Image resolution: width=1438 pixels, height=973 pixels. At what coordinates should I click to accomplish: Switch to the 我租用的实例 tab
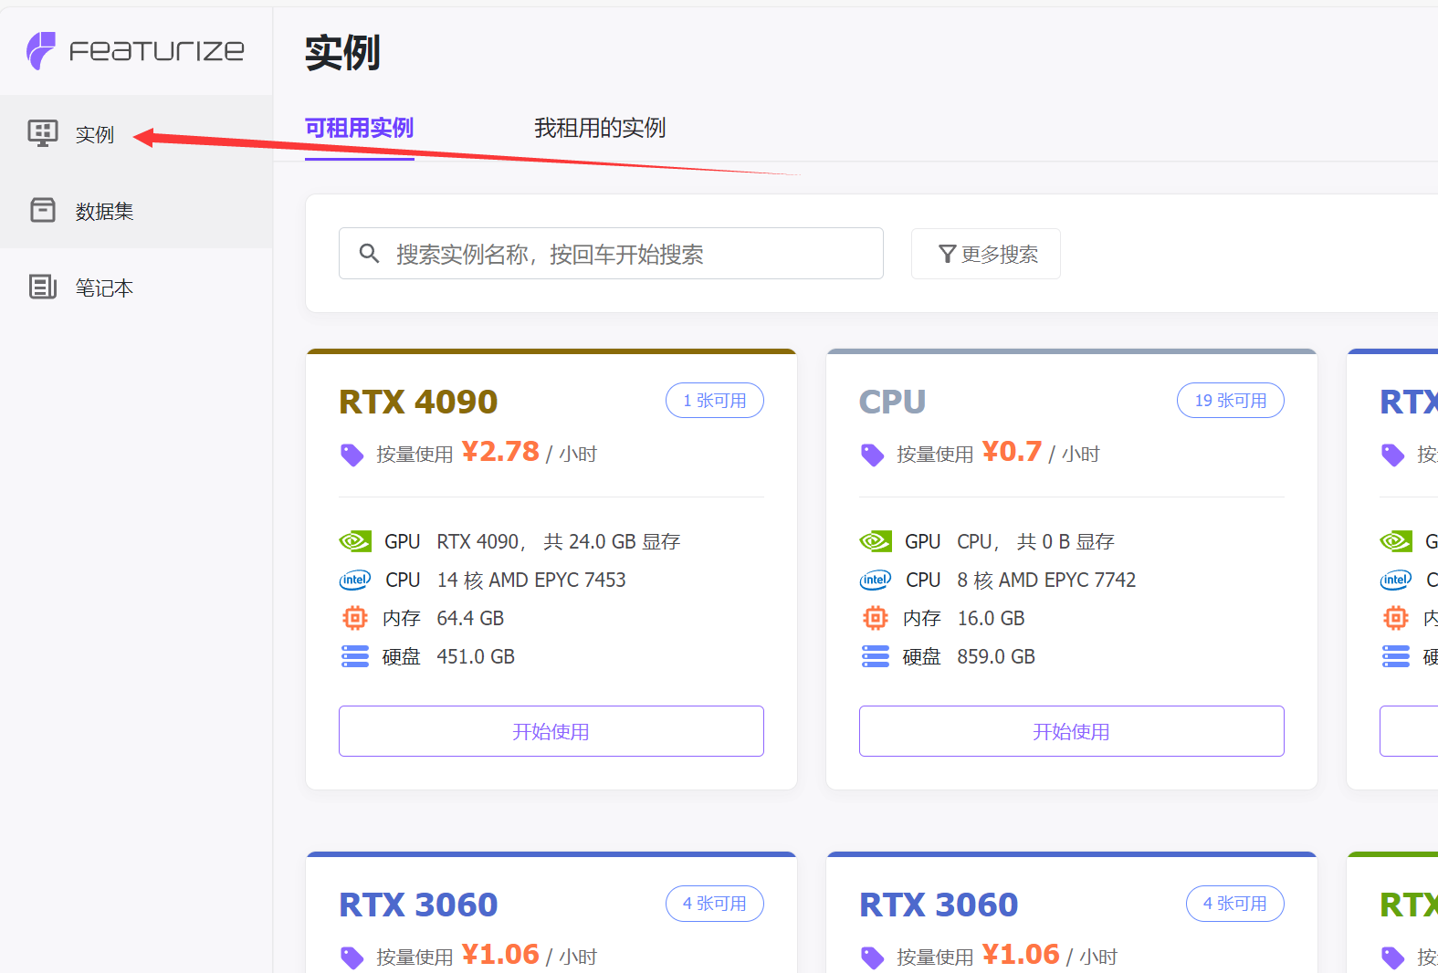600,129
